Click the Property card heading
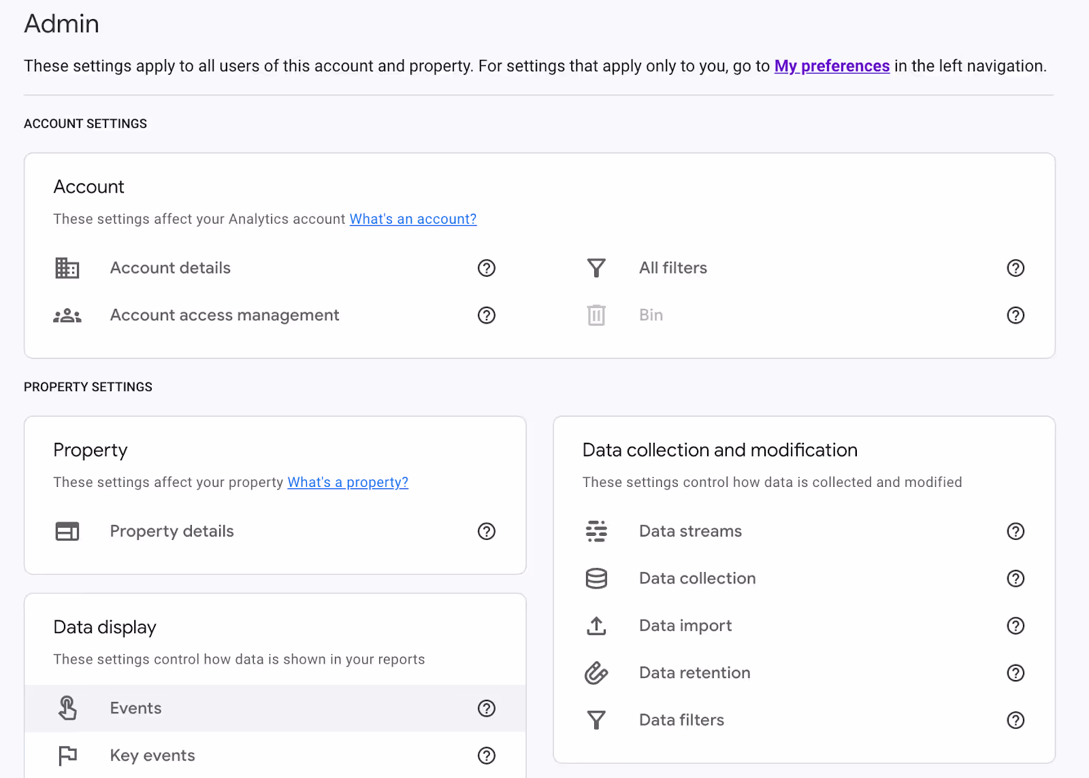The height and width of the screenshot is (778, 1089). click(x=91, y=450)
